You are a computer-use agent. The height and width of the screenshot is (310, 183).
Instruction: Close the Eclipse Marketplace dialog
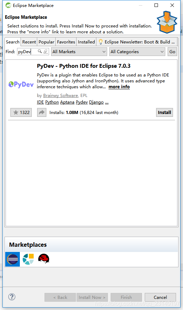pyautogui.click(x=172, y=5)
